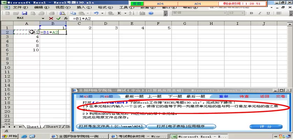Click 交卷 to submit exam
This screenshot has height=139, width=293.
coord(281,96)
